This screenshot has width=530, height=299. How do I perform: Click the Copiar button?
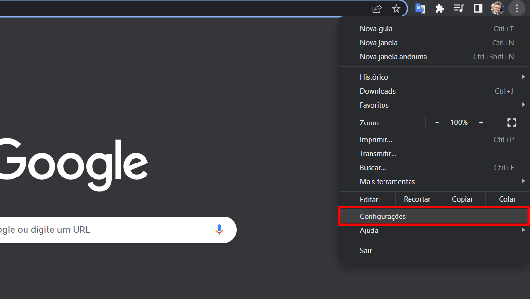pyautogui.click(x=463, y=199)
